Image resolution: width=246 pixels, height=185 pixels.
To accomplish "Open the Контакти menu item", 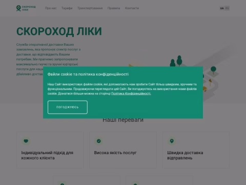I will pyautogui.click(x=132, y=8).
